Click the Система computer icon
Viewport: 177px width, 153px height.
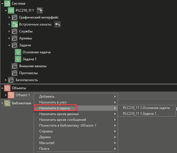point(7,3)
